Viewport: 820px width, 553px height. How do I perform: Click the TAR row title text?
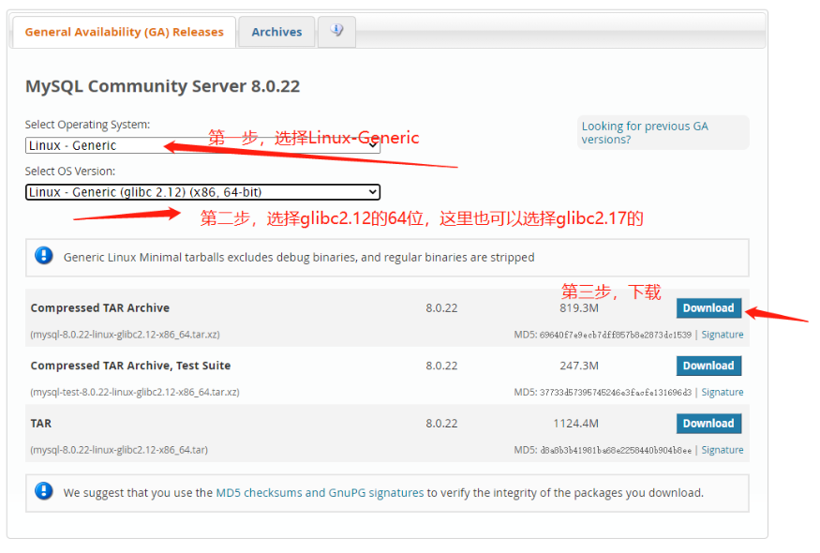[41, 424]
